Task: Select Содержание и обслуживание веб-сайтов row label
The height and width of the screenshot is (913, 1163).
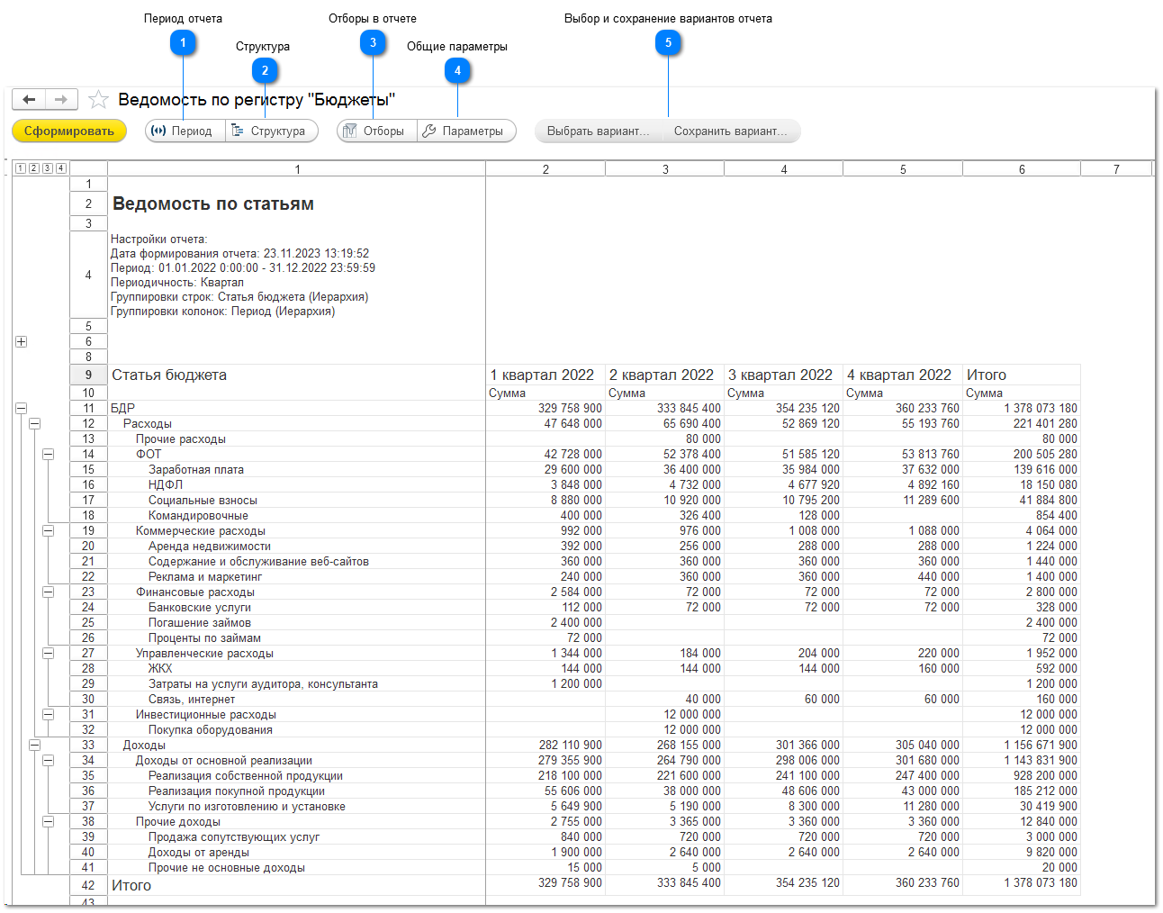Action: 258,561
